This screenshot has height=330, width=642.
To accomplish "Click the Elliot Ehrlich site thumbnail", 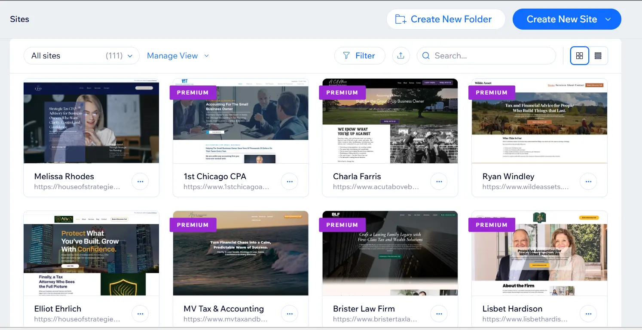I will point(91,253).
